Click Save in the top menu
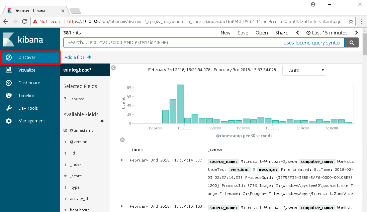The width and height of the screenshot is (367, 212). [243, 33]
